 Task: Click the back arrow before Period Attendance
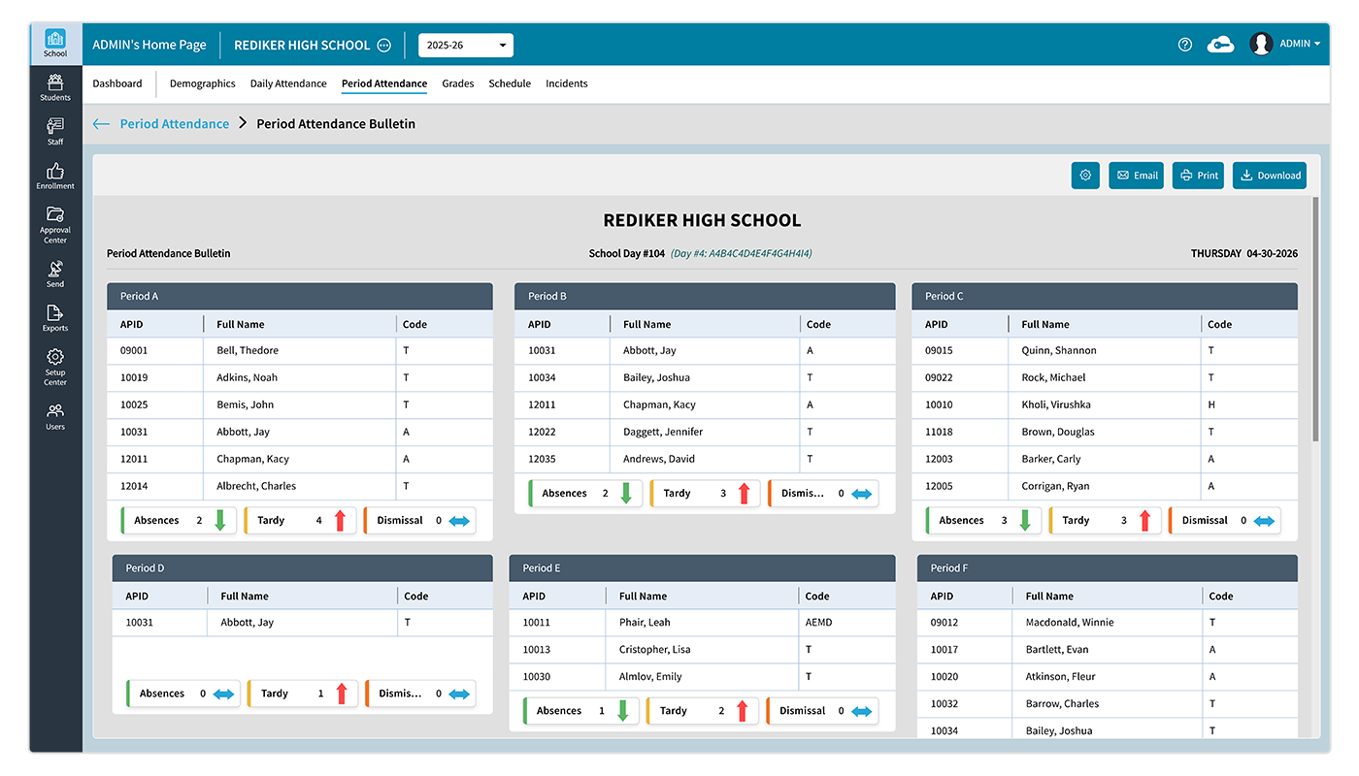101,124
